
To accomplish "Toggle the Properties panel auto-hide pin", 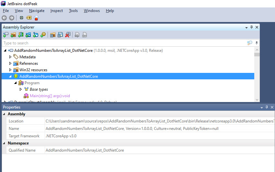I will (267, 107).
